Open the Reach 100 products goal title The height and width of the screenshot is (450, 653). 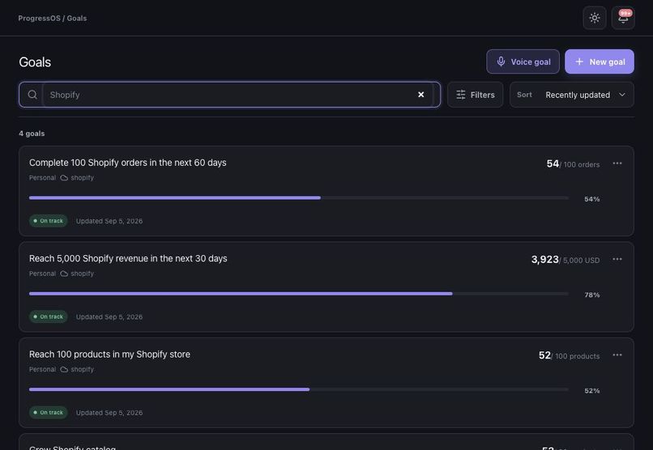coord(109,354)
